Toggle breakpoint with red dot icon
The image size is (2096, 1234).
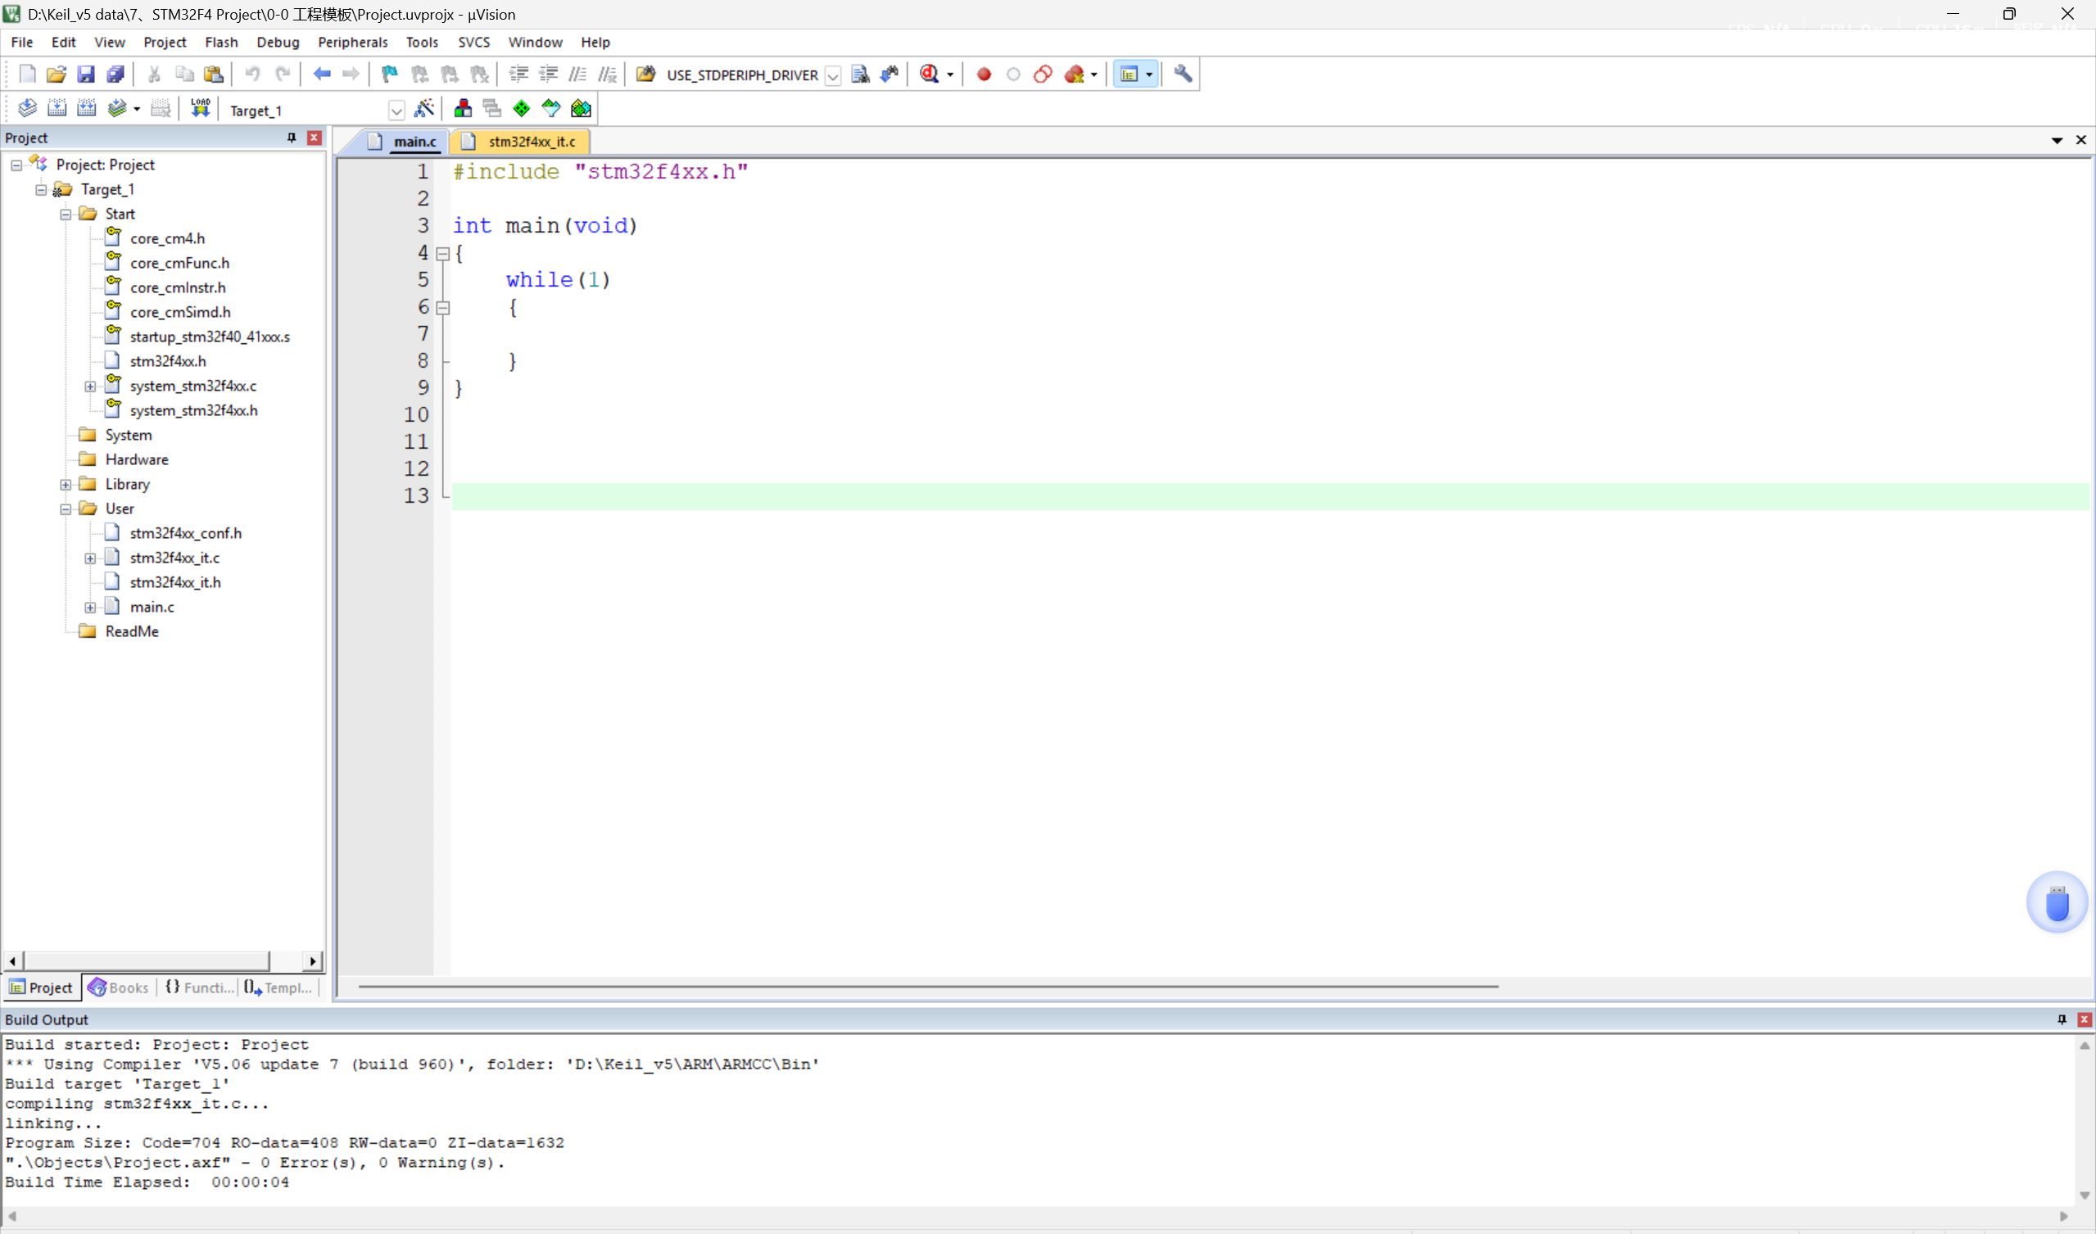click(983, 75)
